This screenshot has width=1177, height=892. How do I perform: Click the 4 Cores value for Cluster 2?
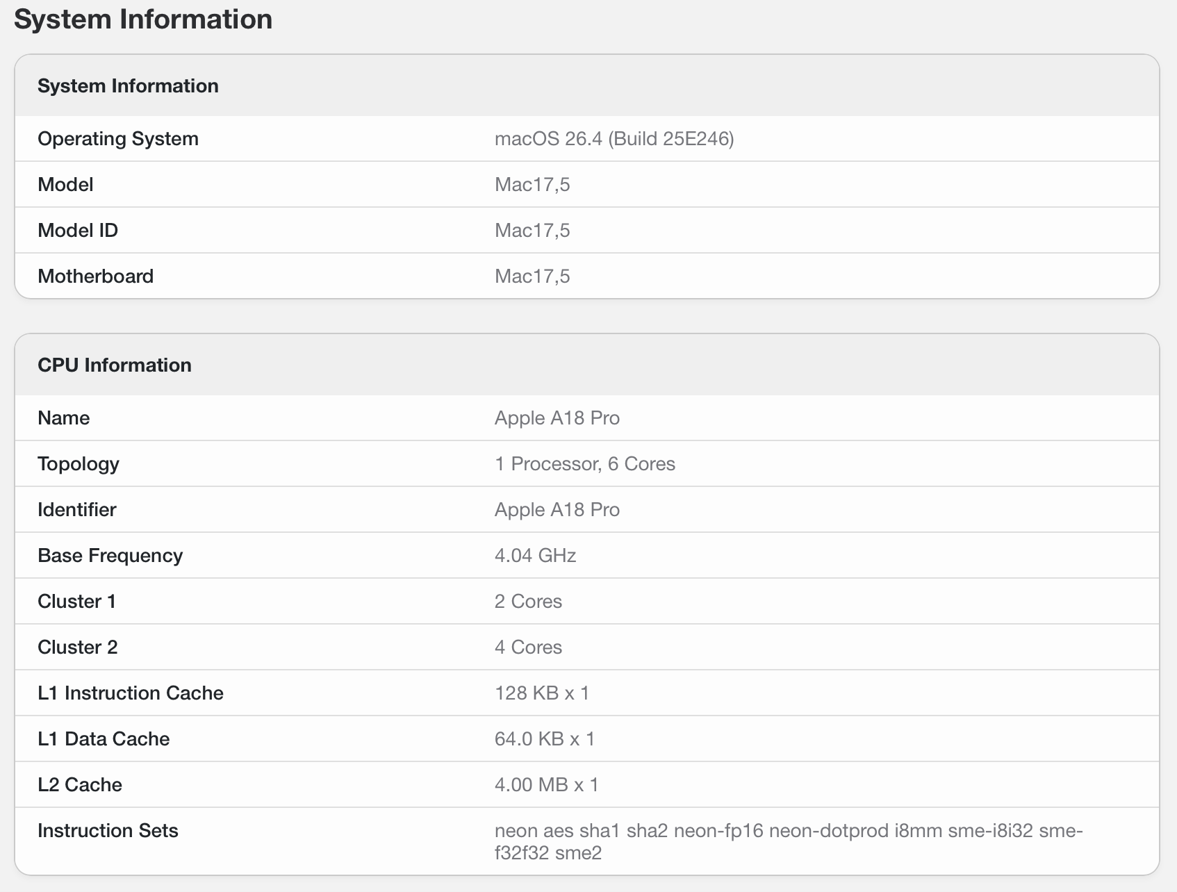pos(528,647)
